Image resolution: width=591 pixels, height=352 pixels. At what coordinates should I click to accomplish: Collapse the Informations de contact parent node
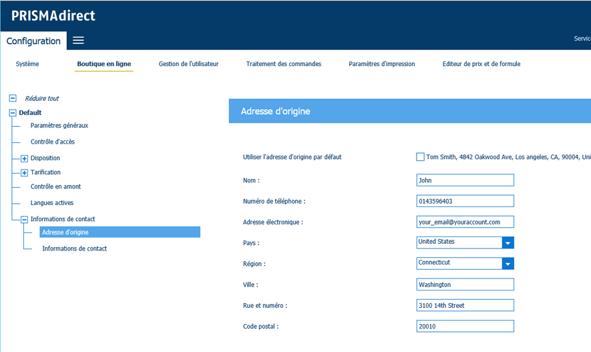pos(24,219)
